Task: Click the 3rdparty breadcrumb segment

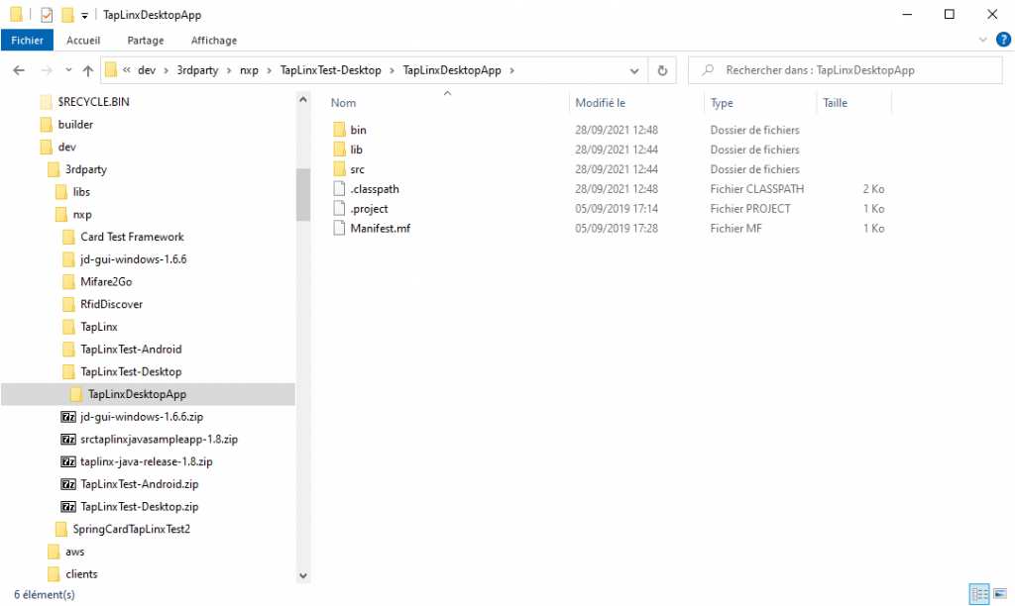Action: coord(197,70)
